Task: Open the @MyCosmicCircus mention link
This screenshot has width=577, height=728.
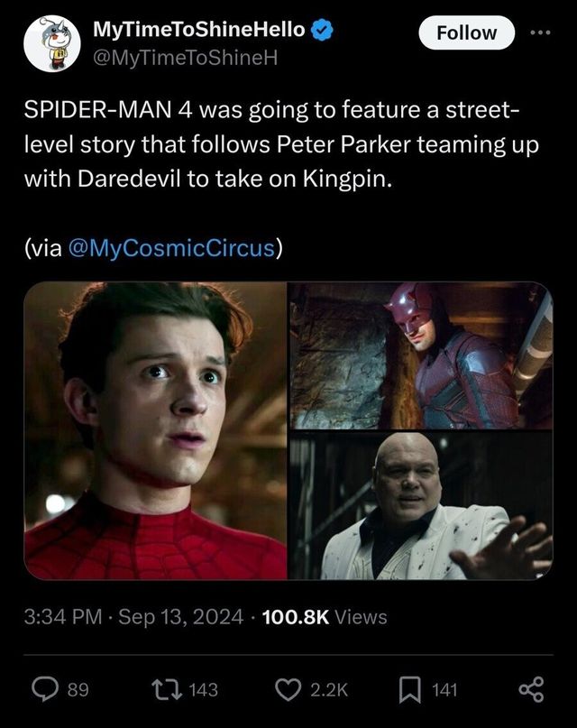Action: 171,247
